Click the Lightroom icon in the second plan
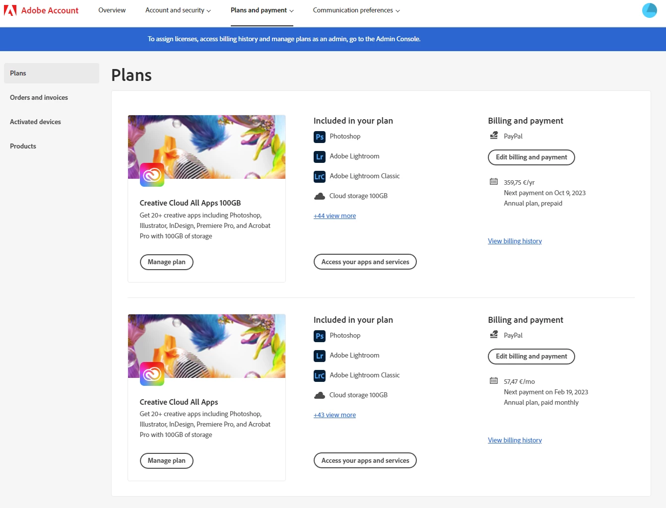The image size is (666, 508). tap(320, 356)
